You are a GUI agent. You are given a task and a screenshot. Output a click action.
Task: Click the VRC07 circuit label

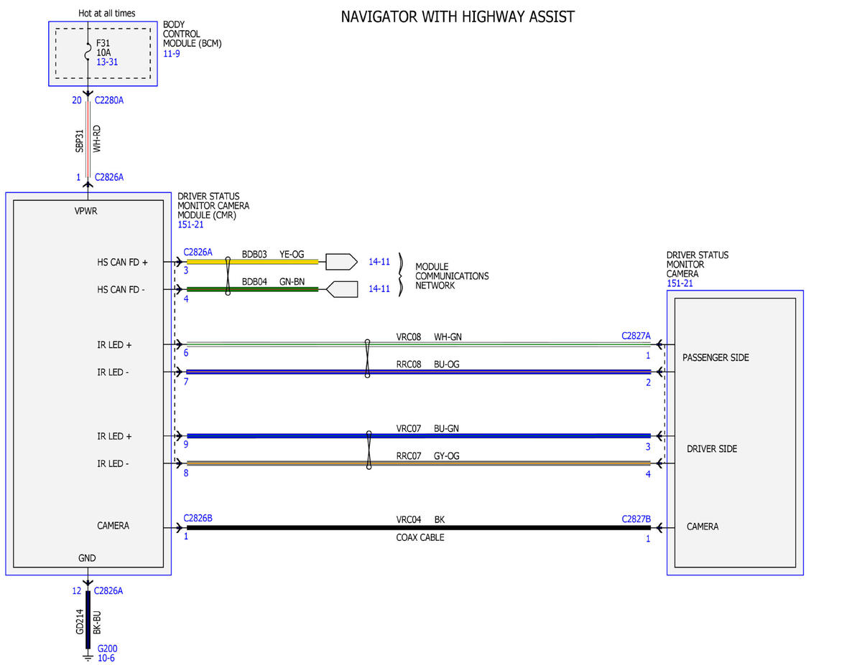pyautogui.click(x=409, y=428)
